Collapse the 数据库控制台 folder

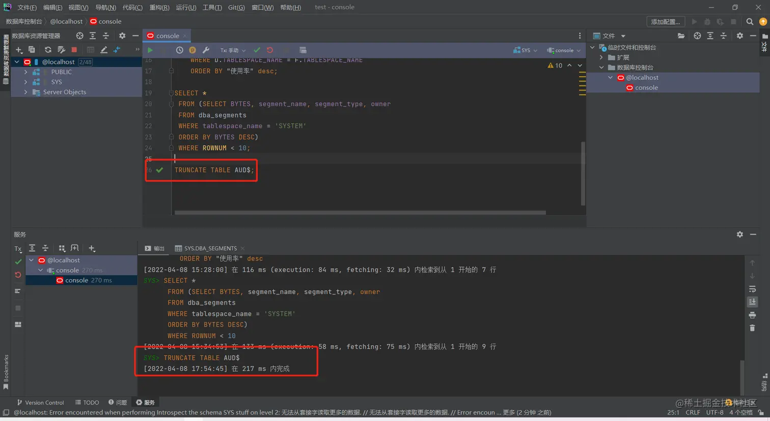(x=601, y=68)
